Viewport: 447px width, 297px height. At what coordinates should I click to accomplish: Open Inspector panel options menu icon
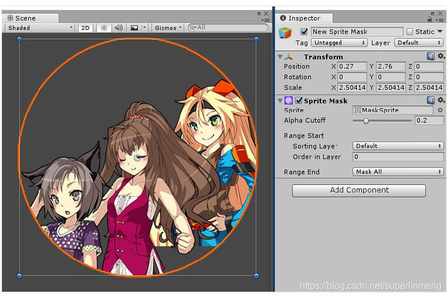point(440,20)
